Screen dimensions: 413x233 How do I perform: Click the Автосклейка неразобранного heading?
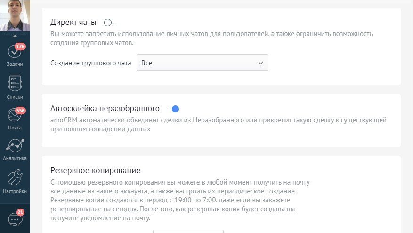pyautogui.click(x=105, y=108)
